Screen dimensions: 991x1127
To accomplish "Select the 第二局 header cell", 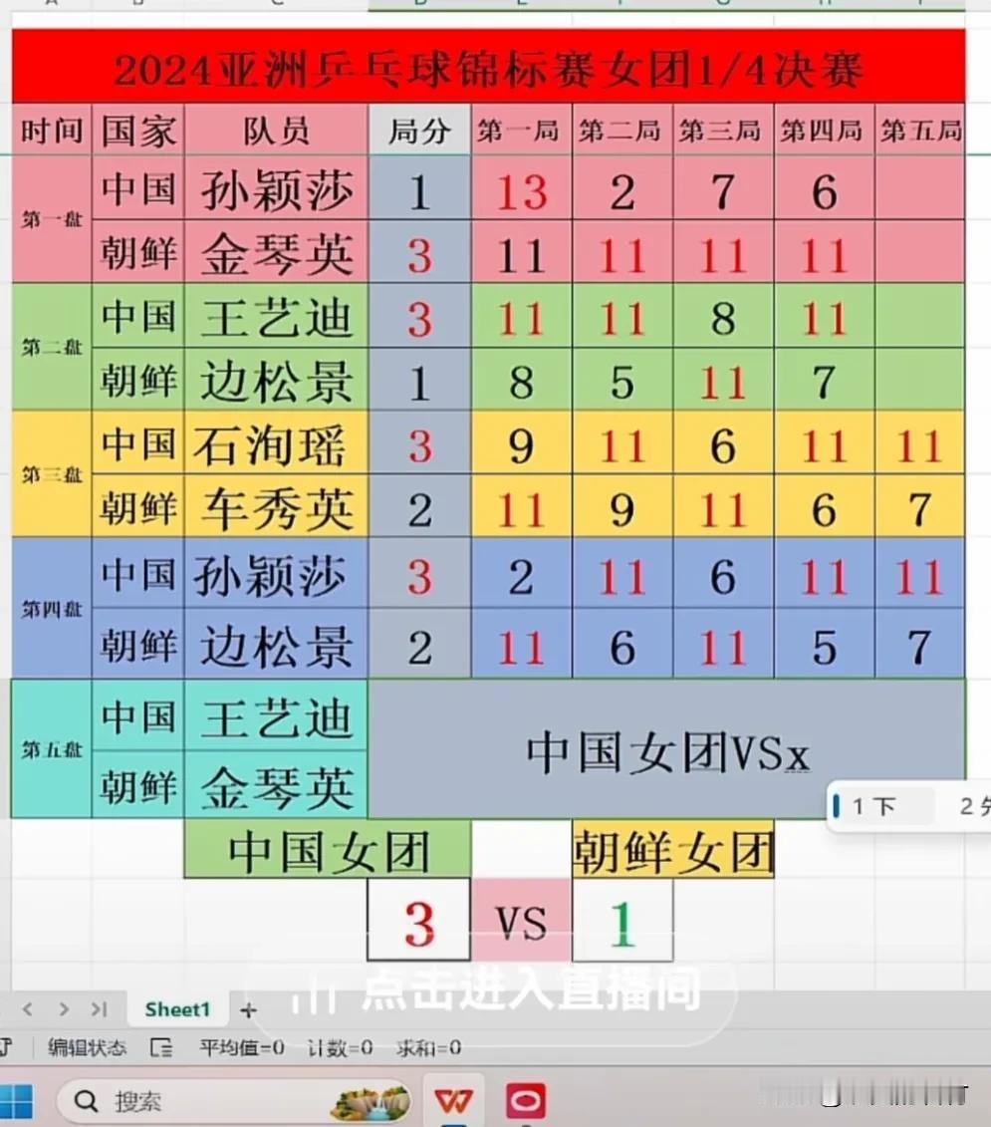I will [x=622, y=131].
